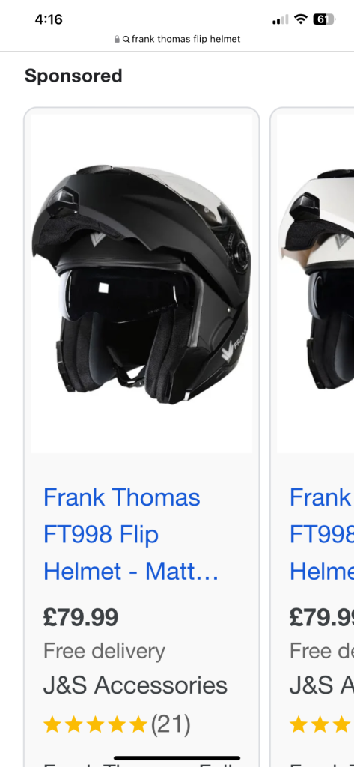Screen dimensions: 354x767
Task: Click the (21) review count
Action: (170, 724)
